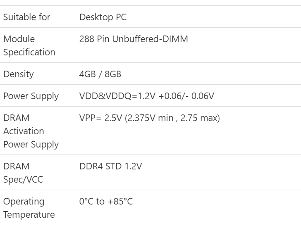Click the 'Operating Temperature' label
This screenshot has height=226, width=301.
pos(29,208)
